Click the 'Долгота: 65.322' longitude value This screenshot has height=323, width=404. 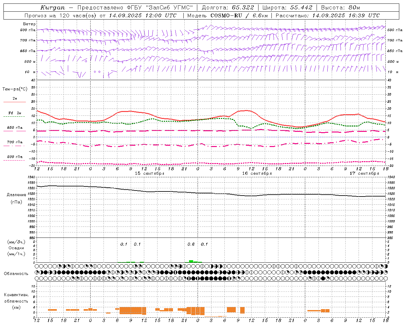pos(228,8)
